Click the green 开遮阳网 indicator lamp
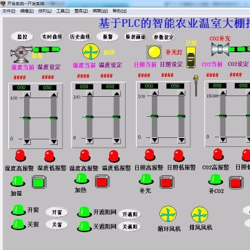Screen dimensions: 250x250 [x=84, y=212]
